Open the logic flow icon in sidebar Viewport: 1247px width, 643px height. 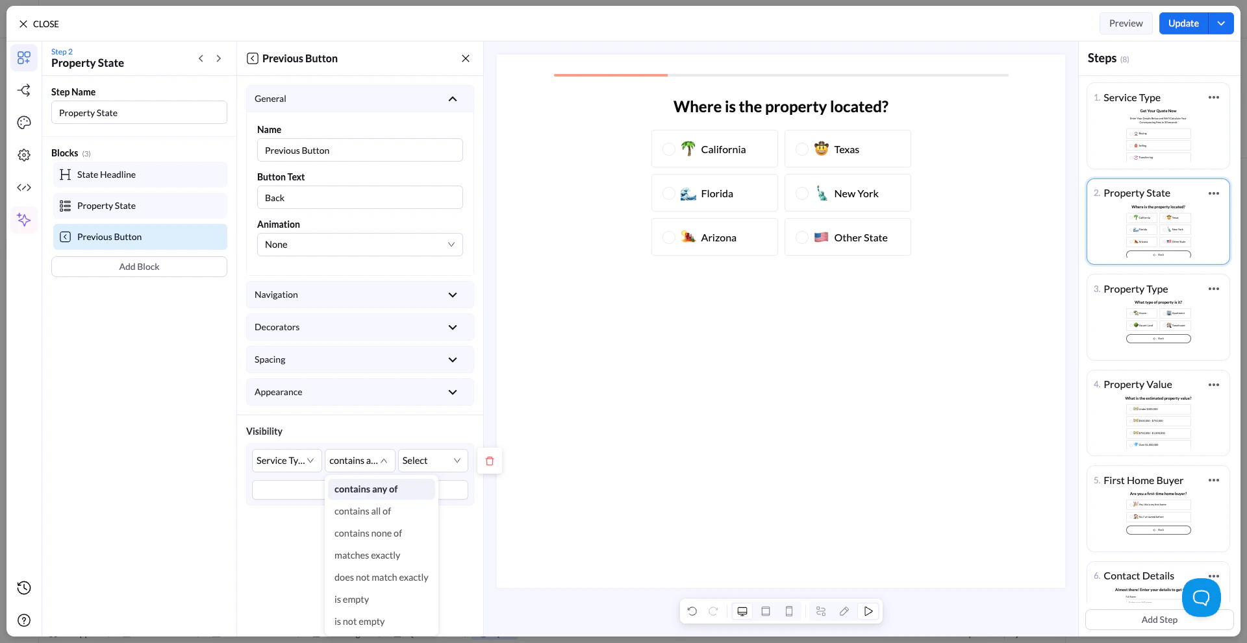[24, 90]
